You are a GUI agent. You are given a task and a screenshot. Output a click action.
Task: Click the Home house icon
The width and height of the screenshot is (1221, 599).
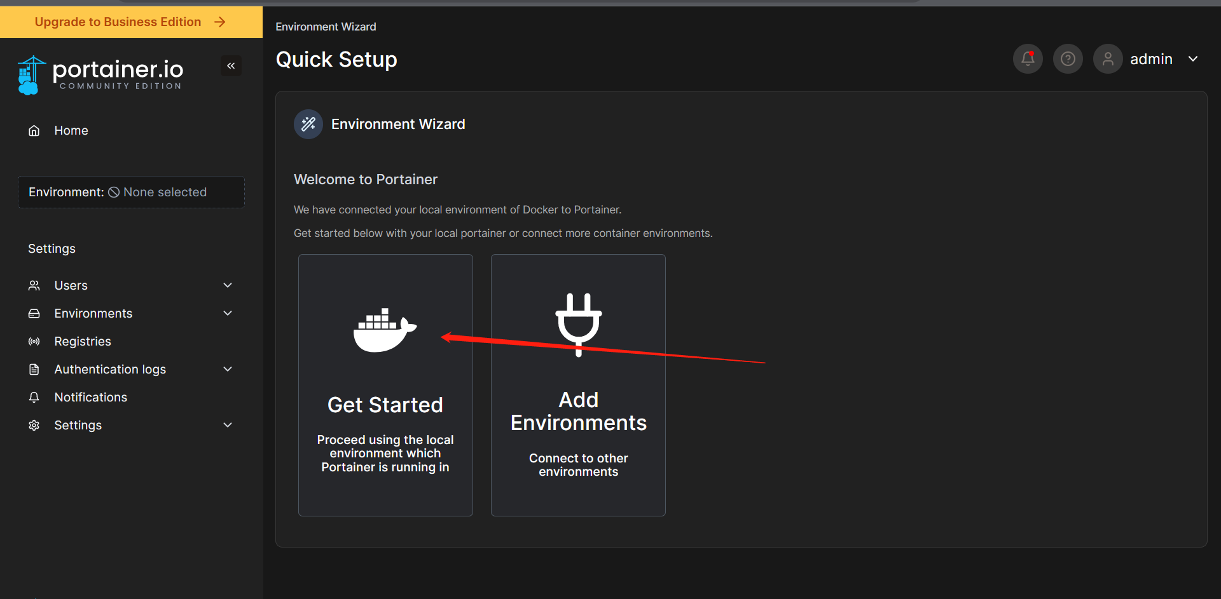click(x=34, y=131)
